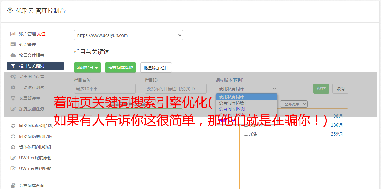Click the 批量添加栏目 button
Screen dimensions: 381x189
156,67
